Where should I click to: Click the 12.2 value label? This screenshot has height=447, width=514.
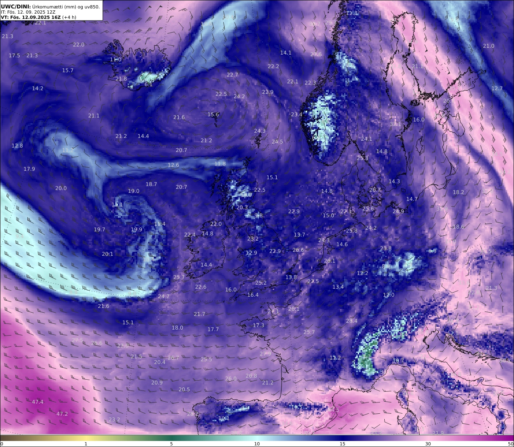(x=363, y=273)
